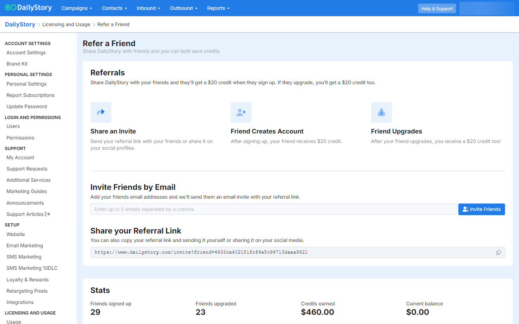Click the Friend Upgrades money bag icon
519x324 pixels.
(381, 112)
